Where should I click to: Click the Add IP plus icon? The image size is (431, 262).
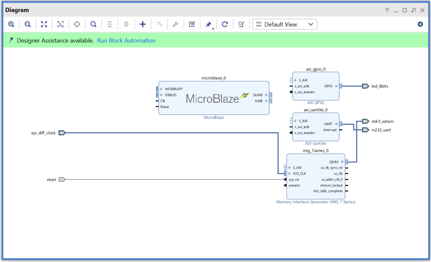click(x=143, y=24)
